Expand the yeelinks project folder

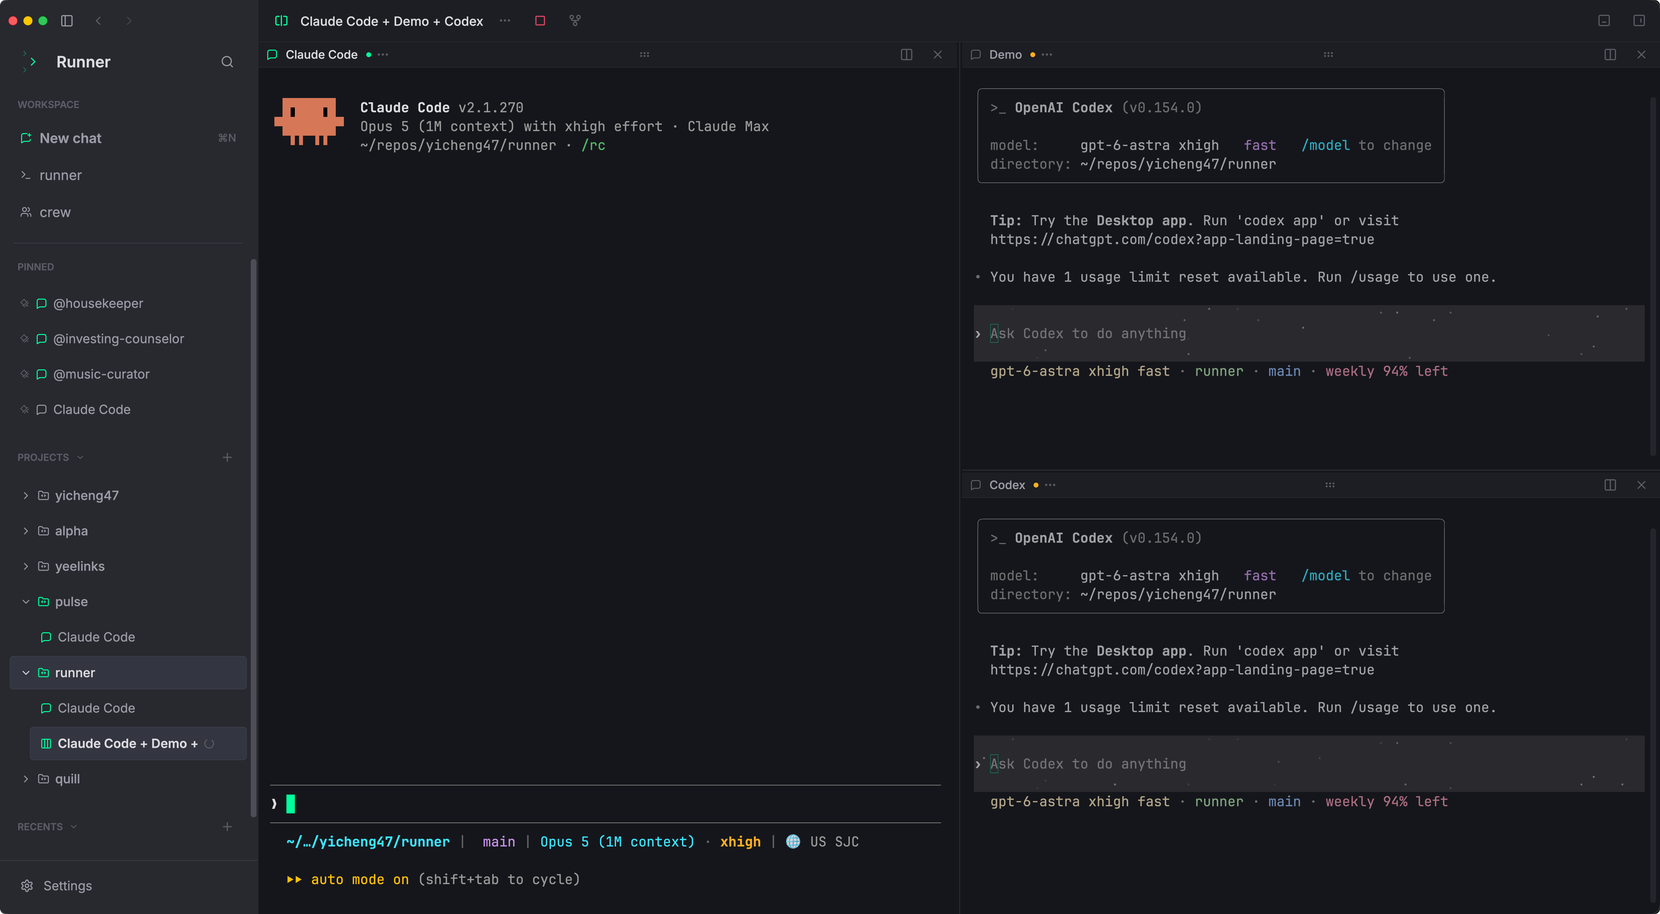pos(26,566)
